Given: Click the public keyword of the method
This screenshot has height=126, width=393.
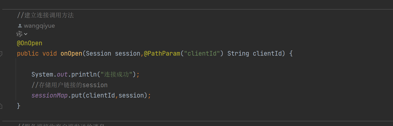Looking at the screenshot, I should (28, 54).
